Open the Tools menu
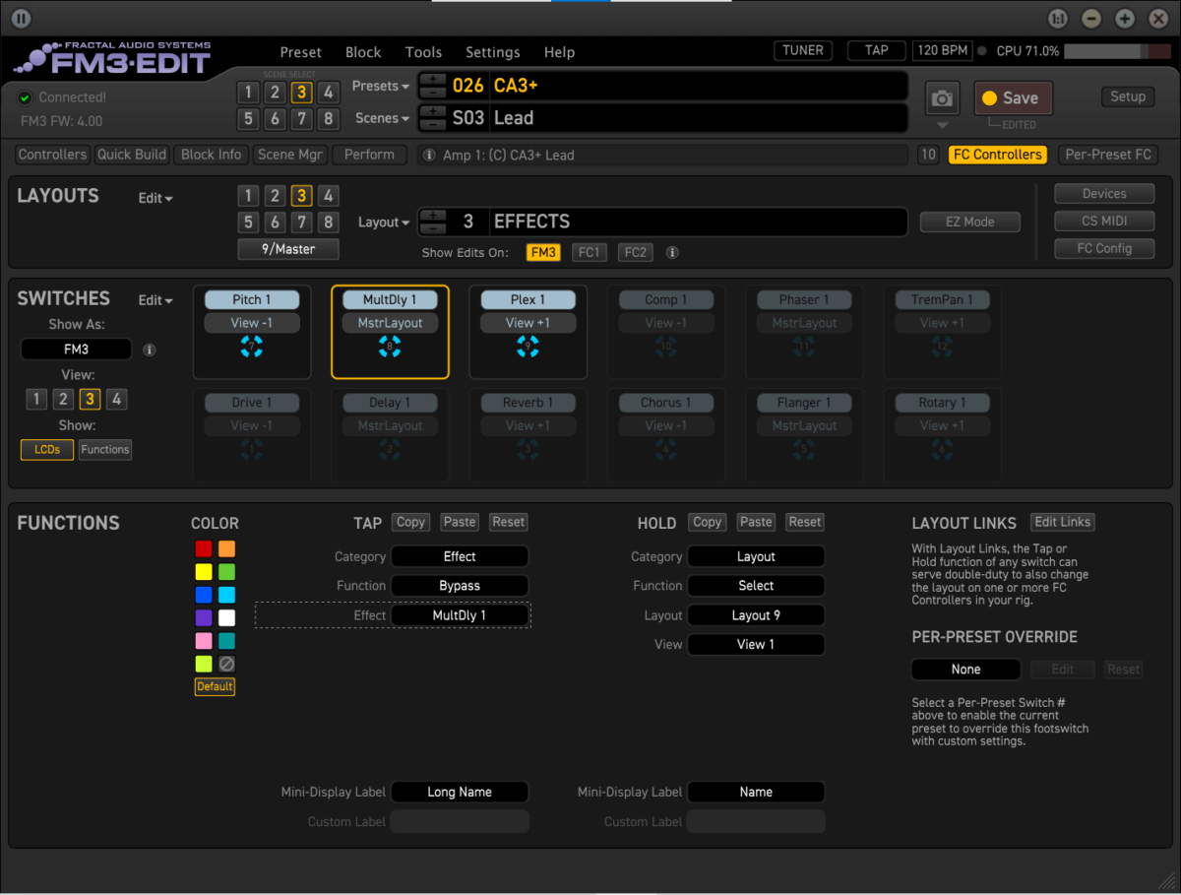1181x895 pixels. (x=423, y=52)
